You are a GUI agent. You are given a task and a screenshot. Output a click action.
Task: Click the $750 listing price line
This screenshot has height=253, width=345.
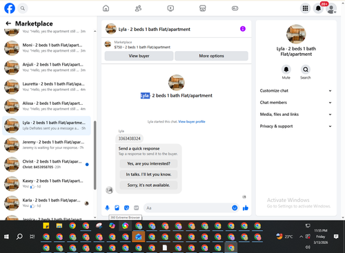[x=142, y=47]
